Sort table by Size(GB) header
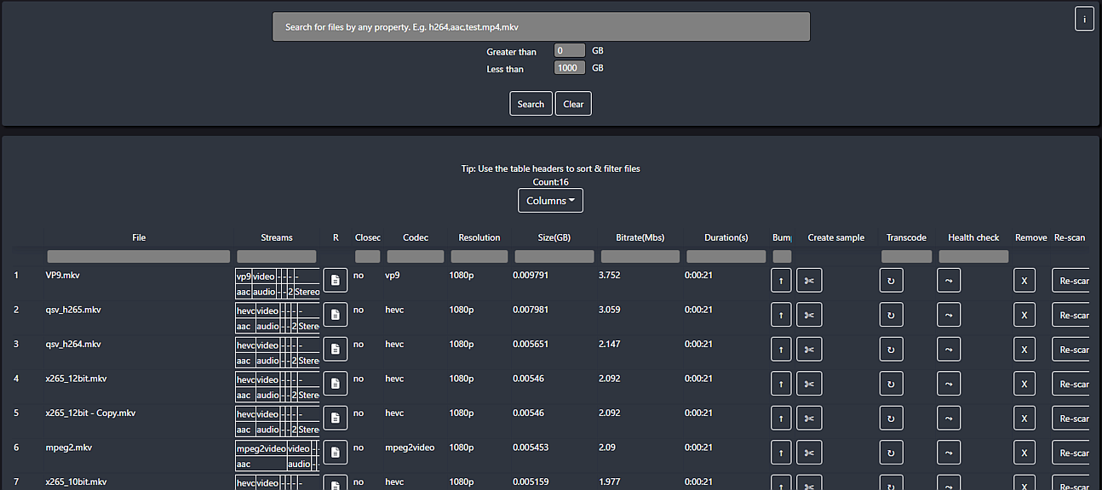 (x=554, y=237)
